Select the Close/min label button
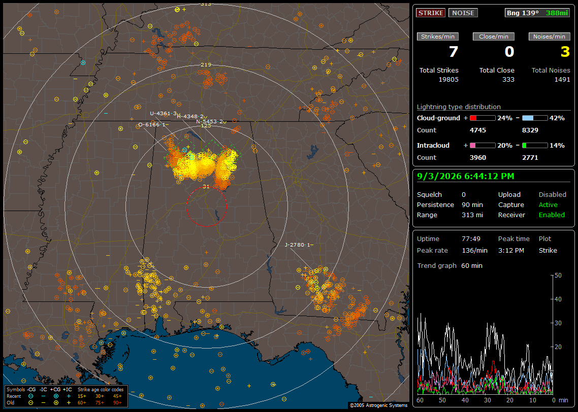578x412 pixels. [494, 37]
